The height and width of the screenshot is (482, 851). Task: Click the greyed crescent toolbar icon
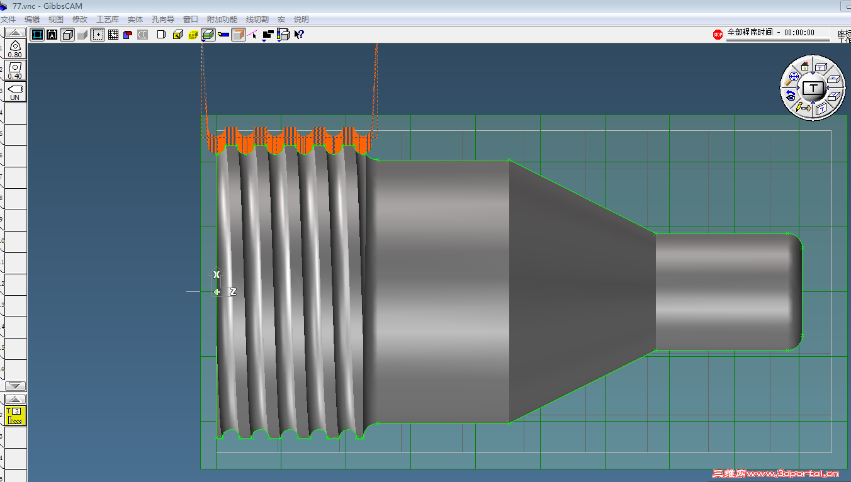click(x=143, y=35)
